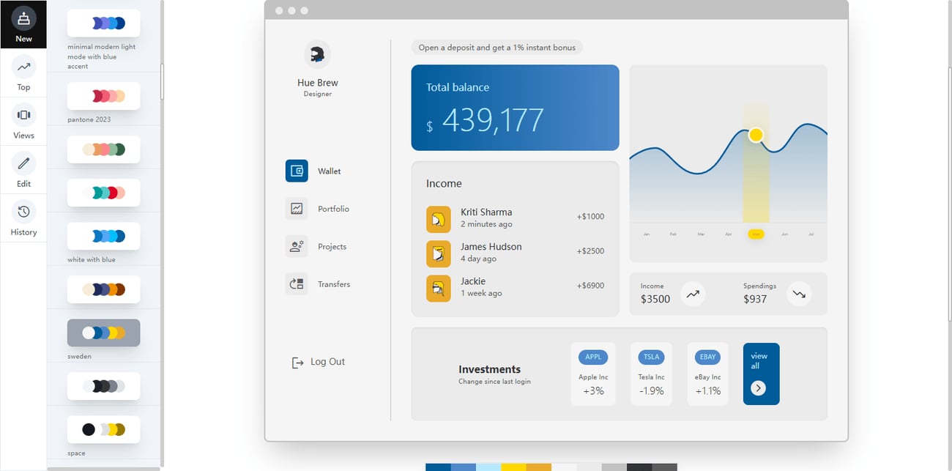
Task: Click the view all arrow button
Action: click(758, 388)
